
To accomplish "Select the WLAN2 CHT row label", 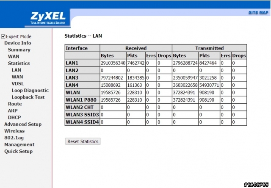I will click(80, 107).
